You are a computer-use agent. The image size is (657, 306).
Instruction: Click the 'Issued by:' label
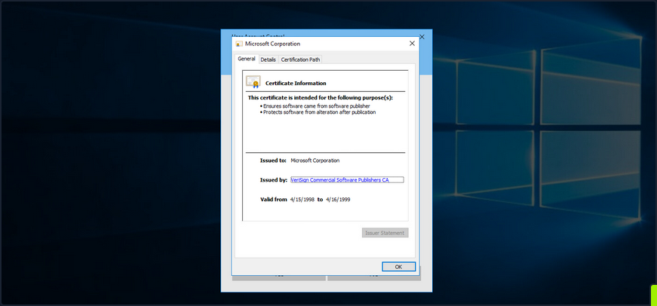[274, 180]
